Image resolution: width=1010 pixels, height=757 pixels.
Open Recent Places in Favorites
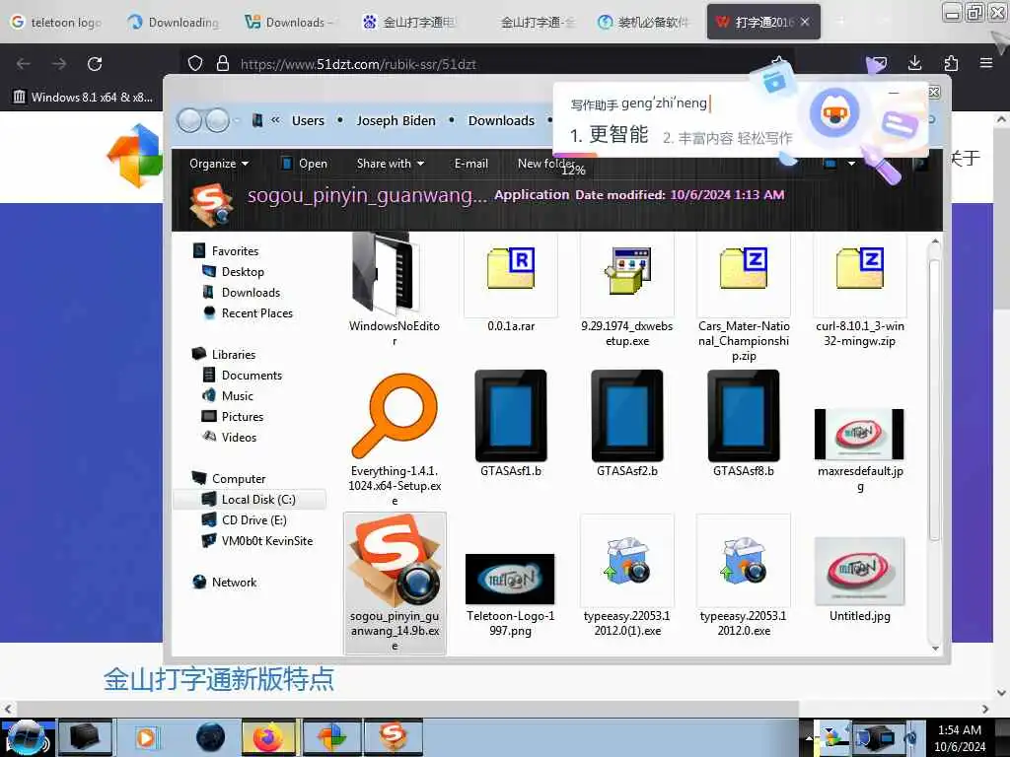coord(248,312)
